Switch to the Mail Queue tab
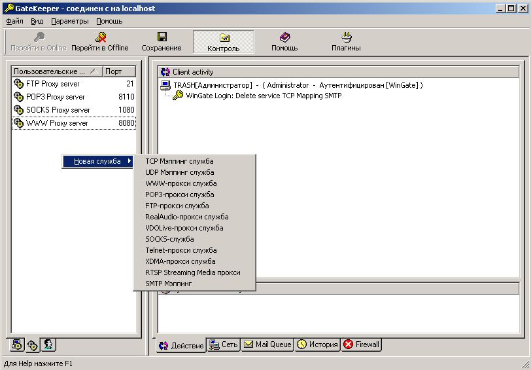531x370 pixels. (267, 344)
